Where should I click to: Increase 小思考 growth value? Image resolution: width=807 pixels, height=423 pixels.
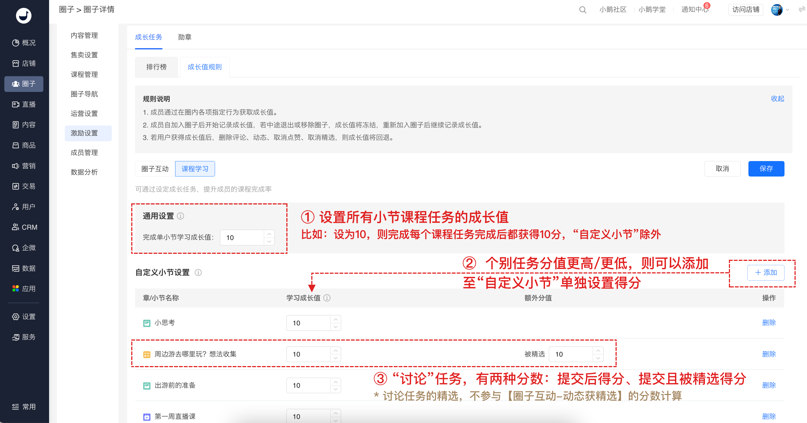(335, 319)
